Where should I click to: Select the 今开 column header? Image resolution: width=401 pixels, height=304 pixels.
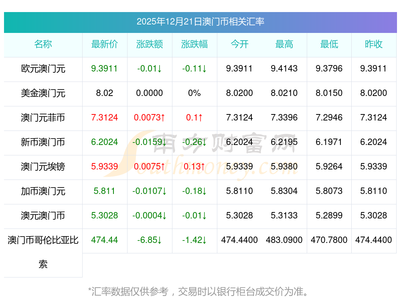click(239, 45)
